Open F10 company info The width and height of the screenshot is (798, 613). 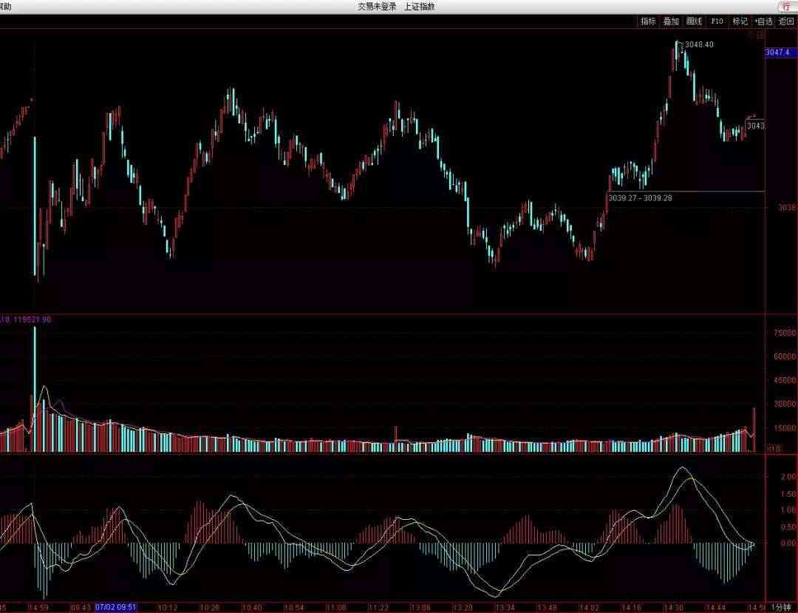click(x=717, y=21)
